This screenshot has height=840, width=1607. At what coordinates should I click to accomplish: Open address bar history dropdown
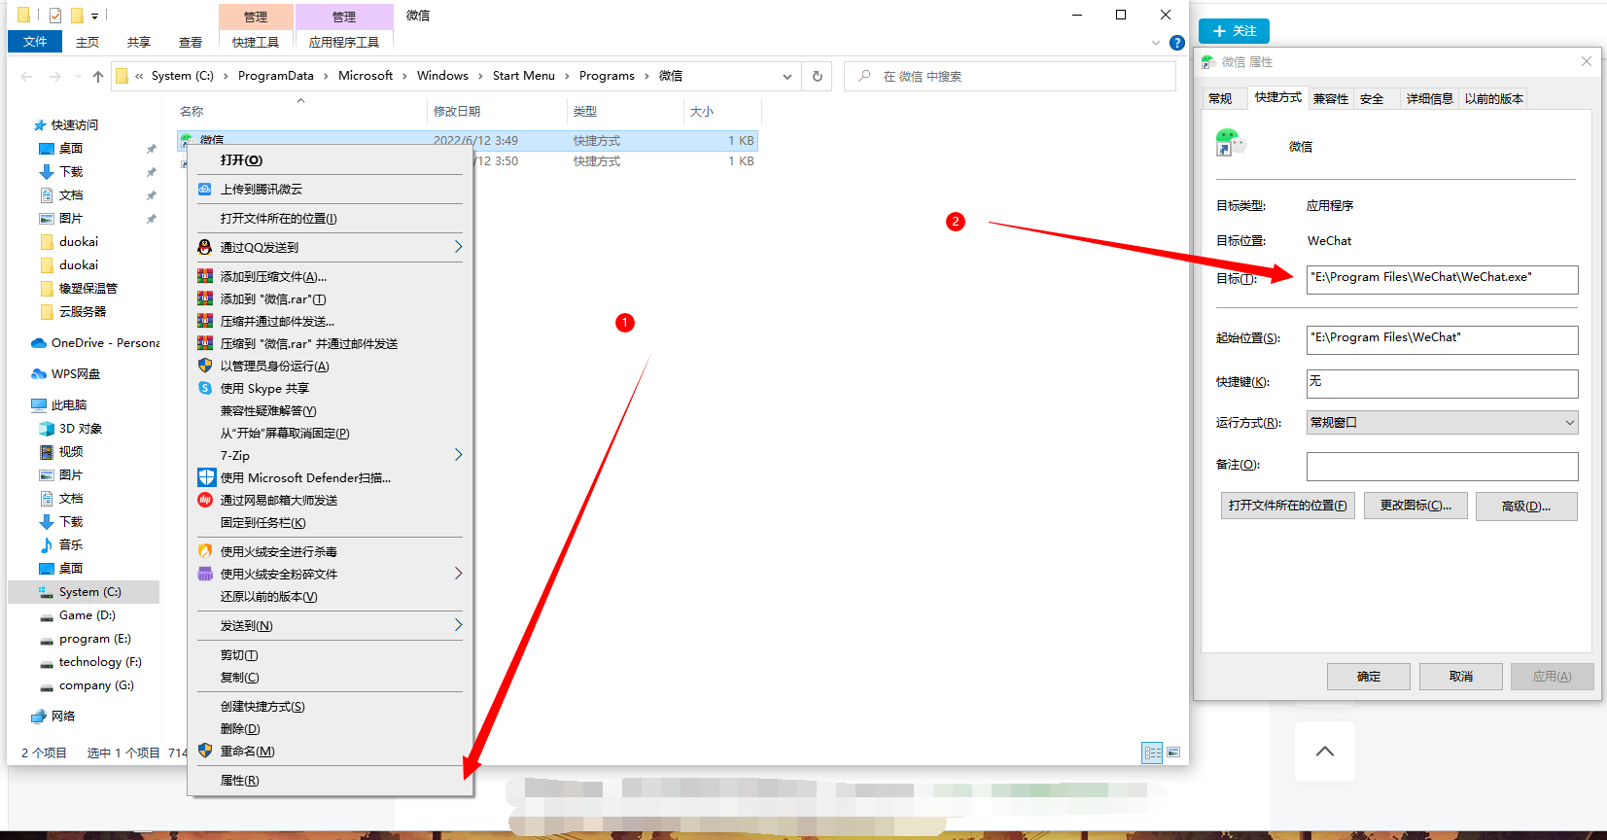[786, 76]
